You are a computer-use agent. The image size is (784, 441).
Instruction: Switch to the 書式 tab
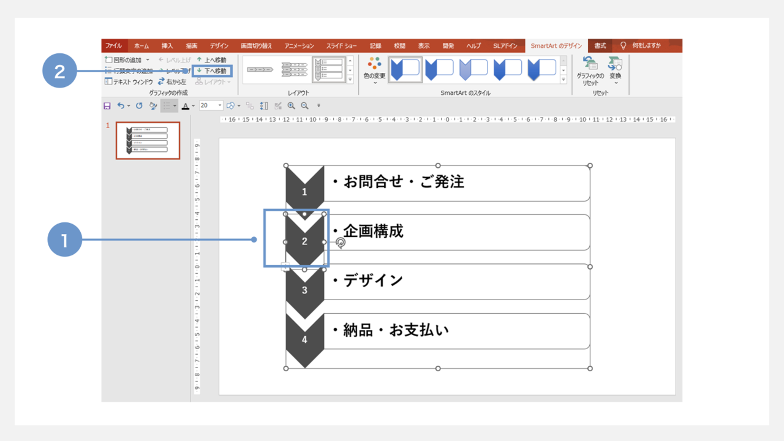(600, 46)
